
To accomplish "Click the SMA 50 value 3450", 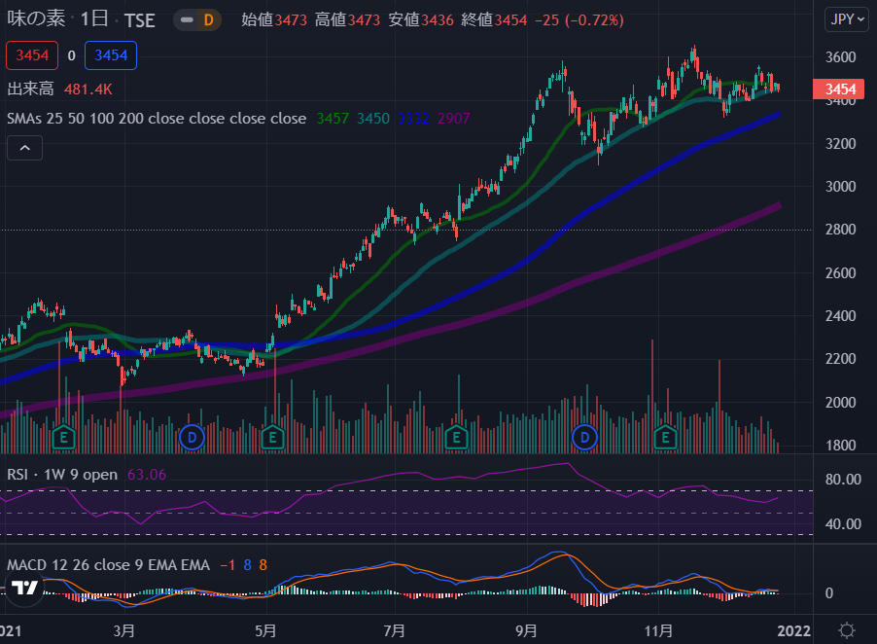I will click(372, 119).
